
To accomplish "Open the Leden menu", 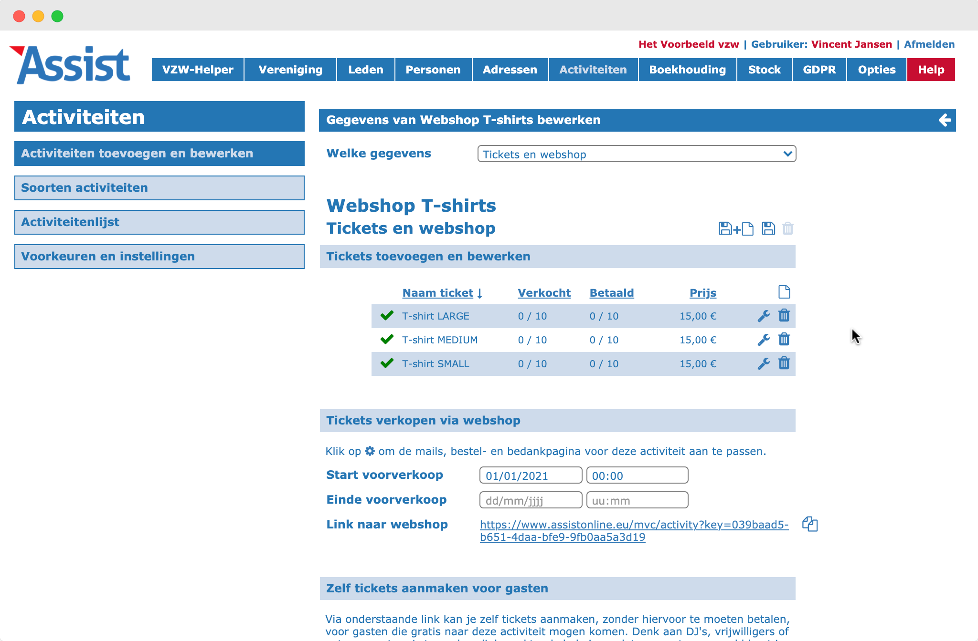I will click(366, 70).
